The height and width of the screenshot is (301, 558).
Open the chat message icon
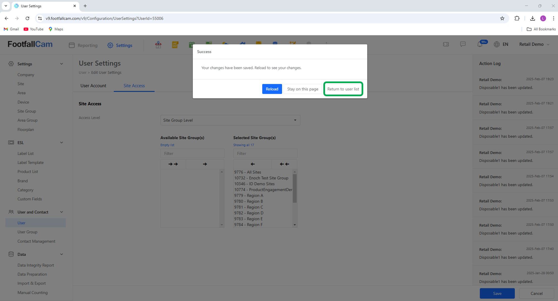[463, 44]
